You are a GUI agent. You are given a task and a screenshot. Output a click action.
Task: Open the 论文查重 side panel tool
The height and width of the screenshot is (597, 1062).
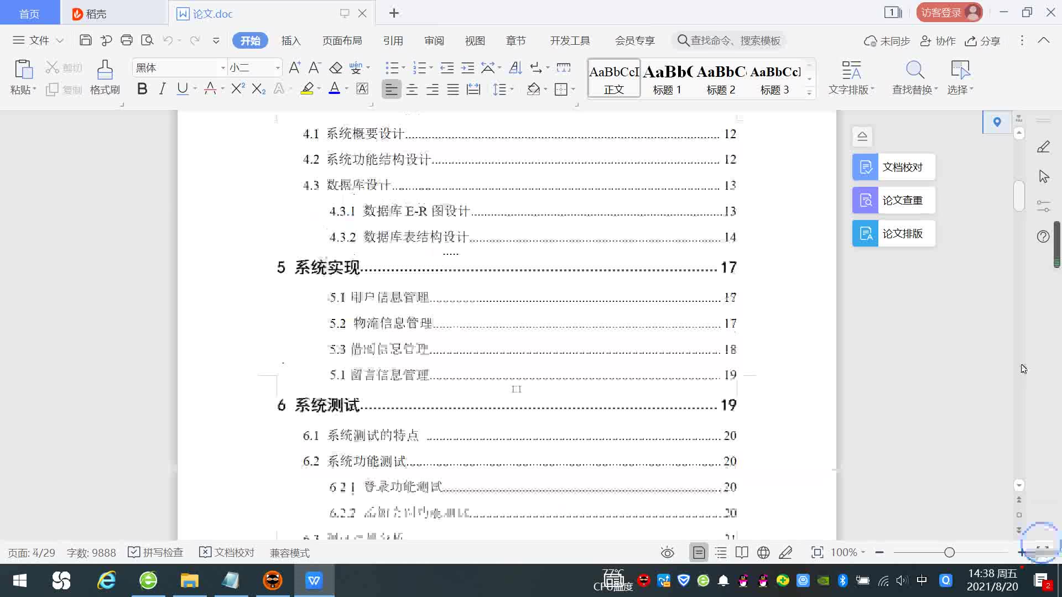pos(894,200)
